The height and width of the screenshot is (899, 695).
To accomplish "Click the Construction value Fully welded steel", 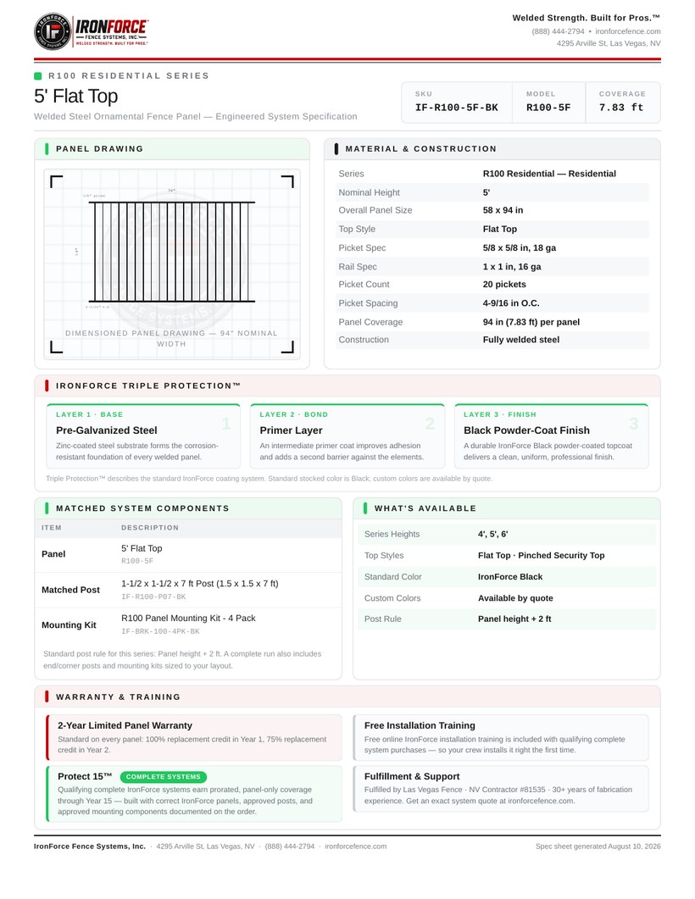I will pyautogui.click(x=521, y=340).
